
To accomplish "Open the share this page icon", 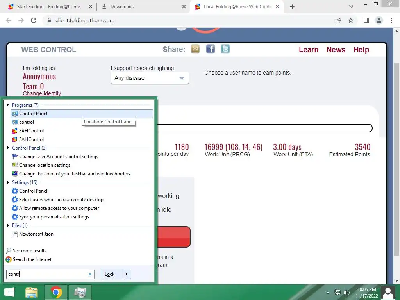I will point(338,20).
